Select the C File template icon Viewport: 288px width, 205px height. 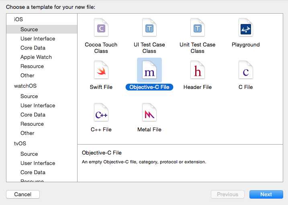point(246,71)
